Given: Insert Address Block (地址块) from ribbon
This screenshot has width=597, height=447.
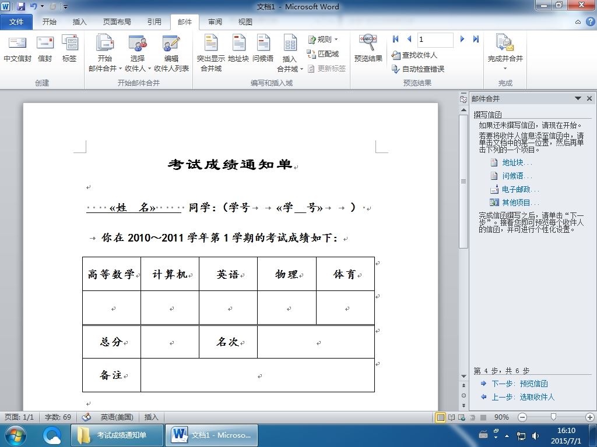Looking at the screenshot, I should coord(238,49).
